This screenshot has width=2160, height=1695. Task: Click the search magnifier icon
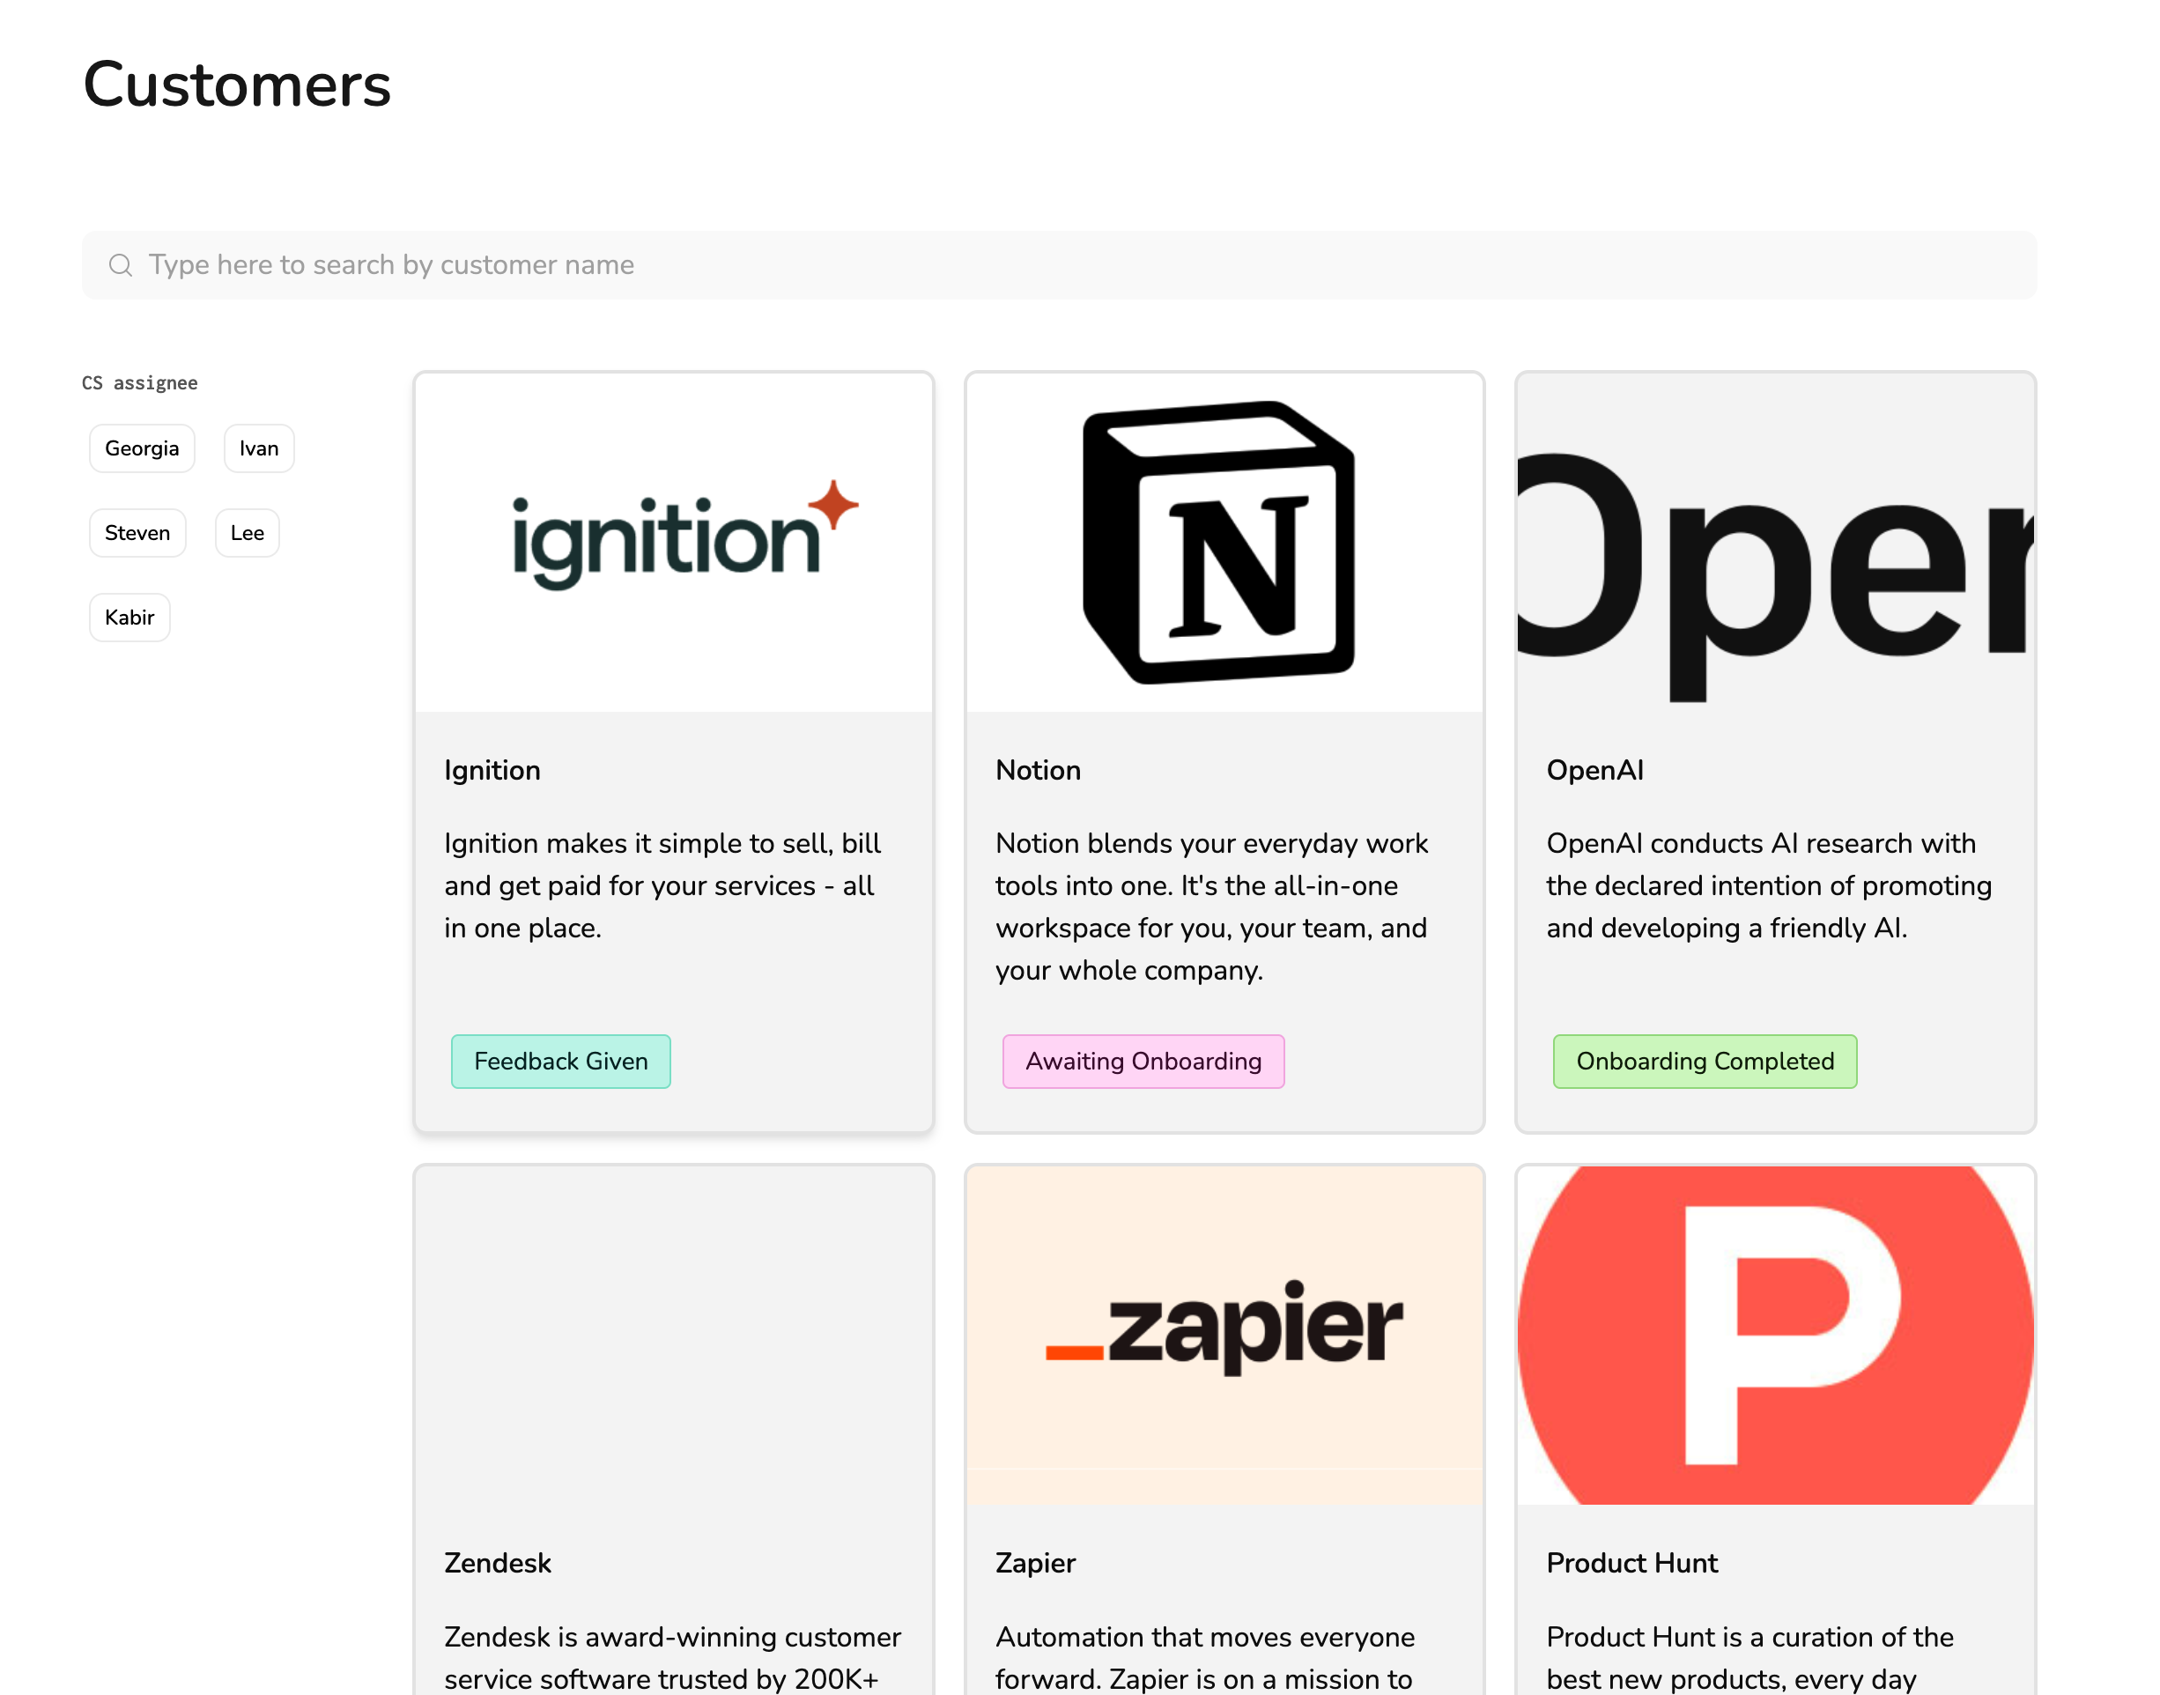click(120, 265)
